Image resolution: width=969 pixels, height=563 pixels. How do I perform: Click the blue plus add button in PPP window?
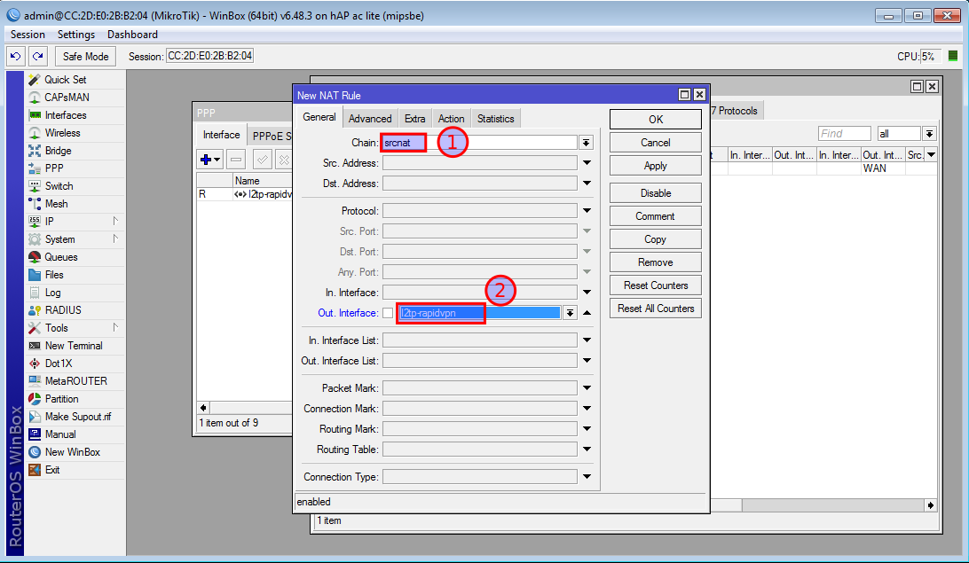coord(210,160)
